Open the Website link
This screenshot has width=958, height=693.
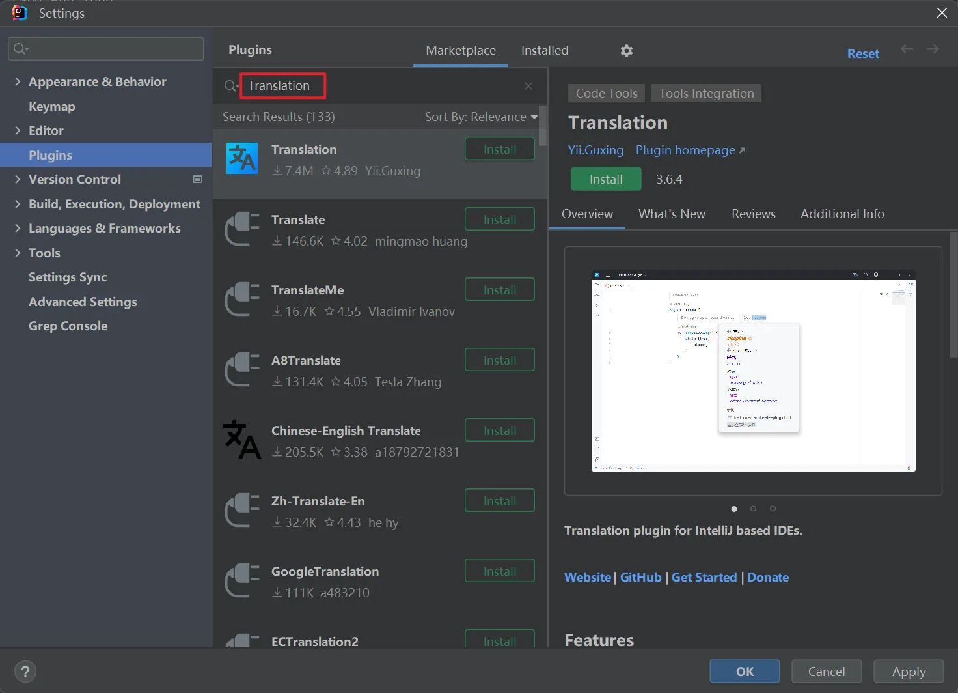point(588,577)
